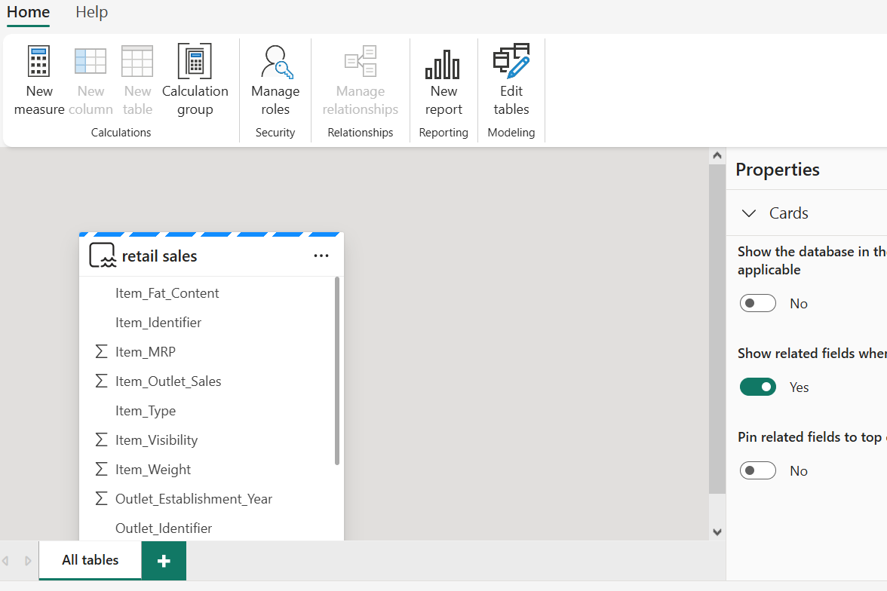Click the canvas vertical scrollbar track

(717, 328)
